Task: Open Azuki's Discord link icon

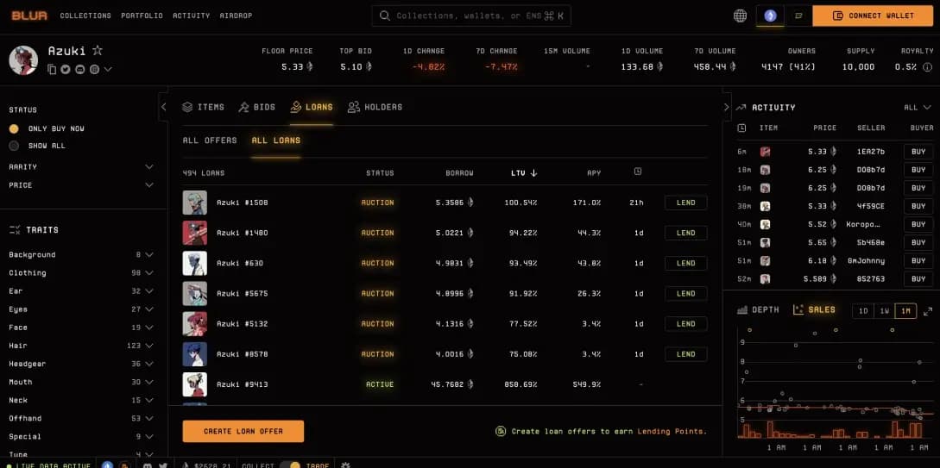Action: (79, 70)
